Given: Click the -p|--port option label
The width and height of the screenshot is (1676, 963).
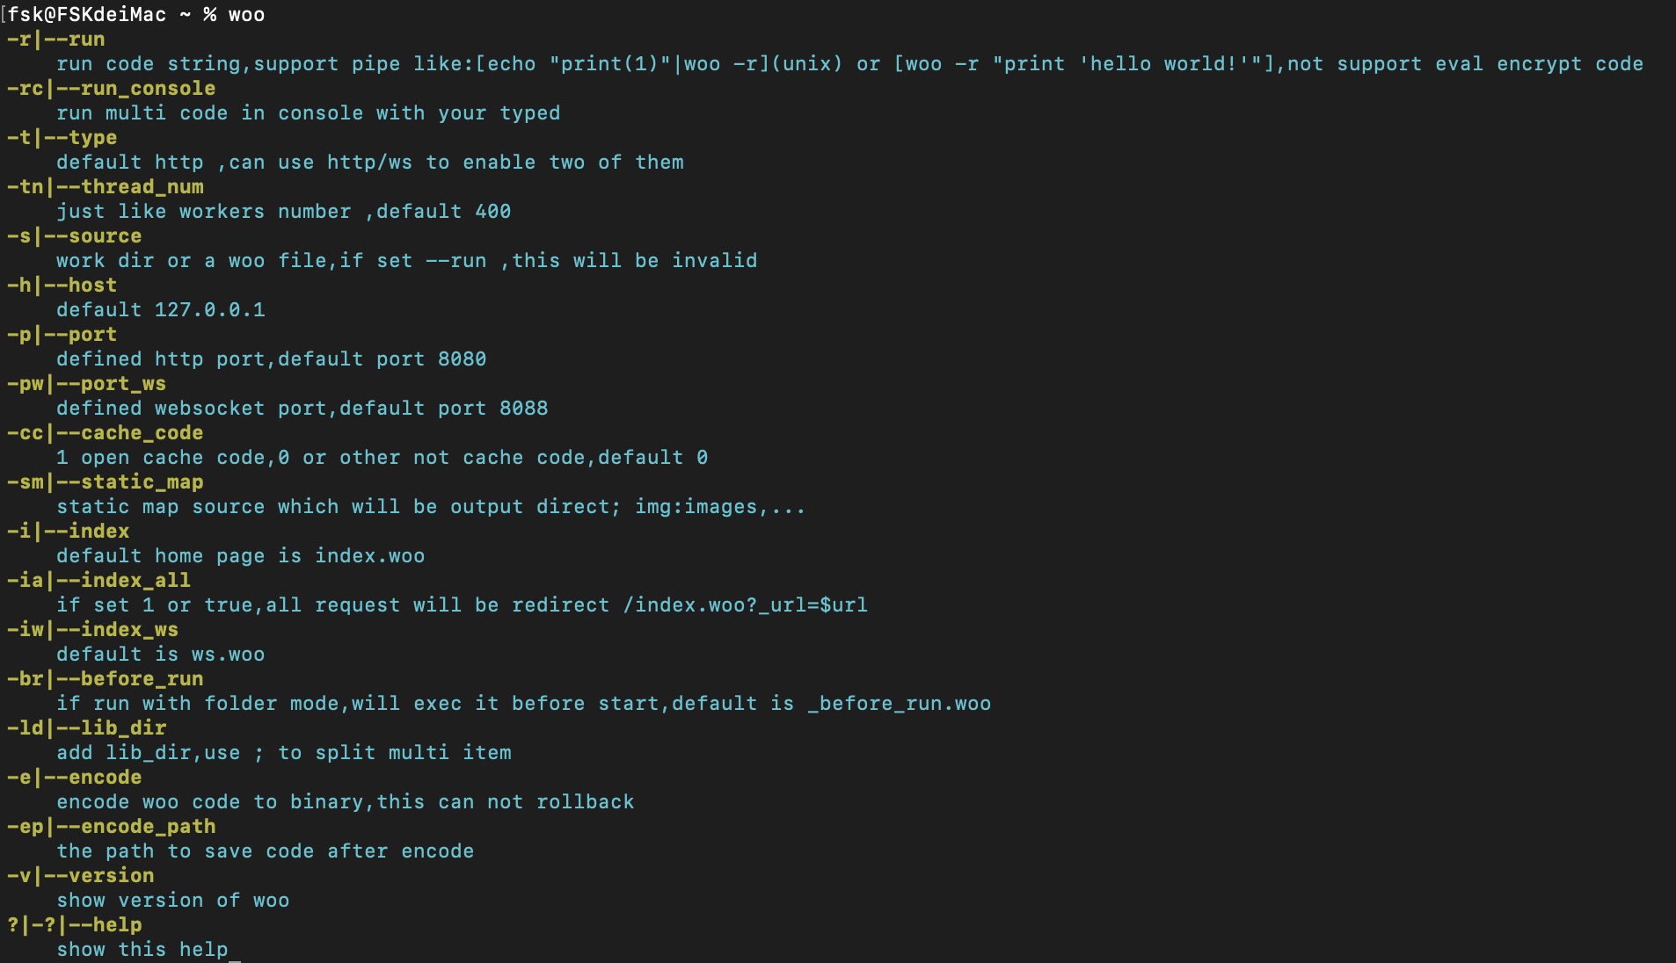Looking at the screenshot, I should coord(62,335).
